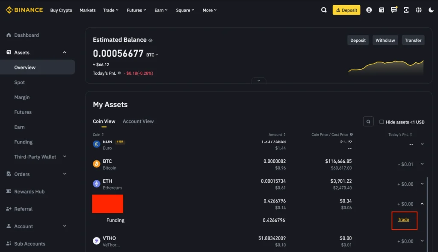Click the Assets wallet icon in sidebar
The image size is (438, 252).
9,52
